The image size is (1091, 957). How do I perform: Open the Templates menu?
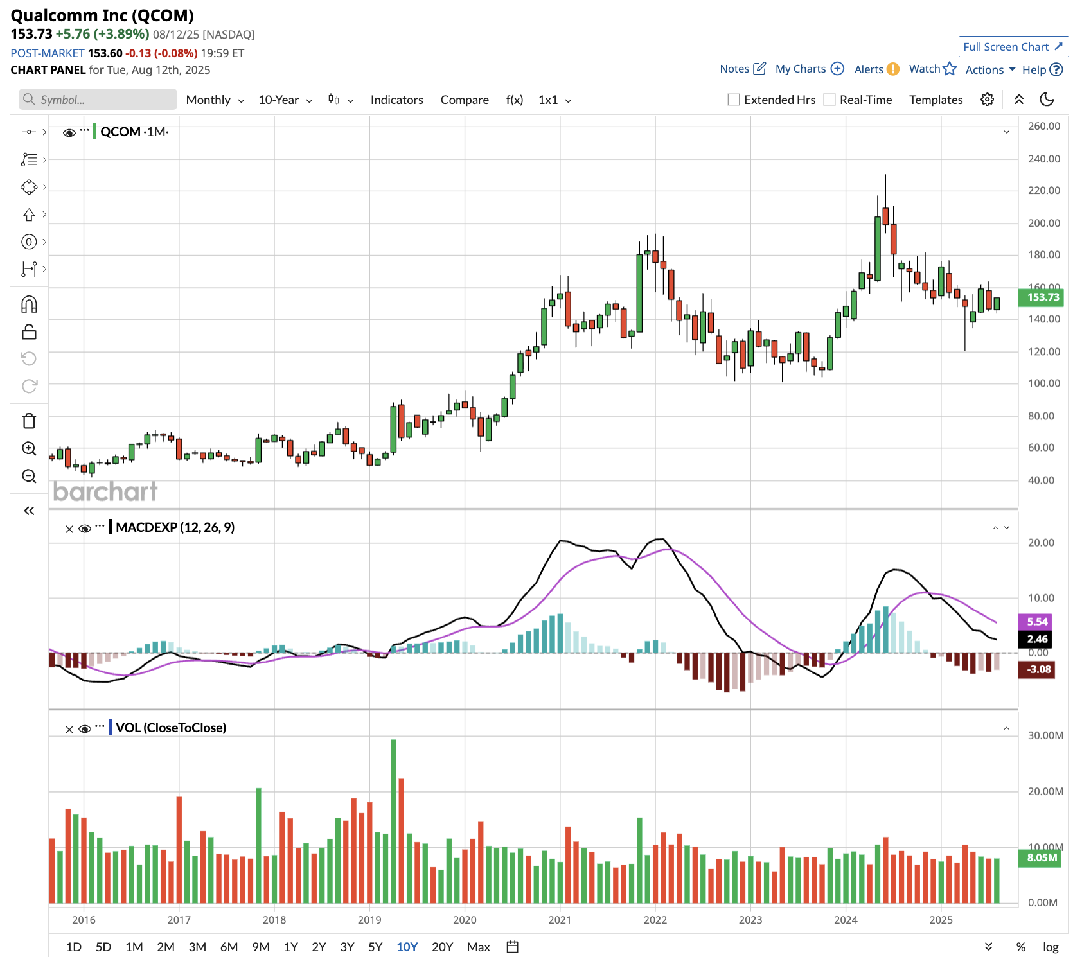936,100
